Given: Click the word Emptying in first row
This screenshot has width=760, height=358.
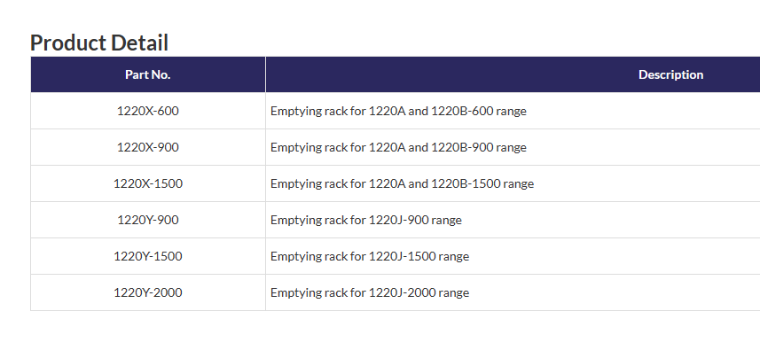Looking at the screenshot, I should click(294, 112).
